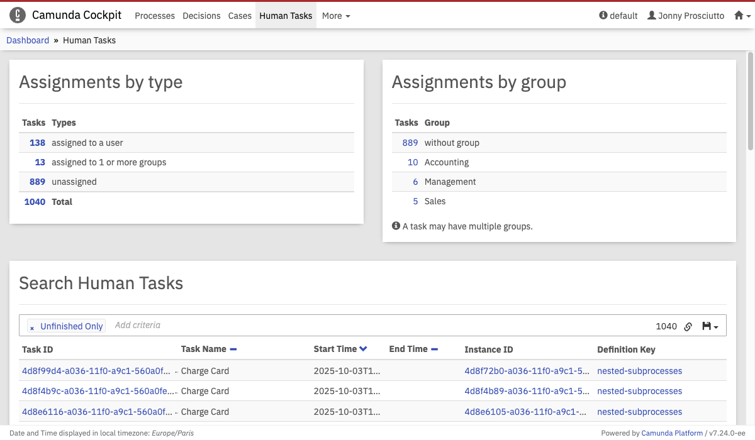Open the save search floppy disk menu
755x440 pixels.
pyautogui.click(x=710, y=326)
